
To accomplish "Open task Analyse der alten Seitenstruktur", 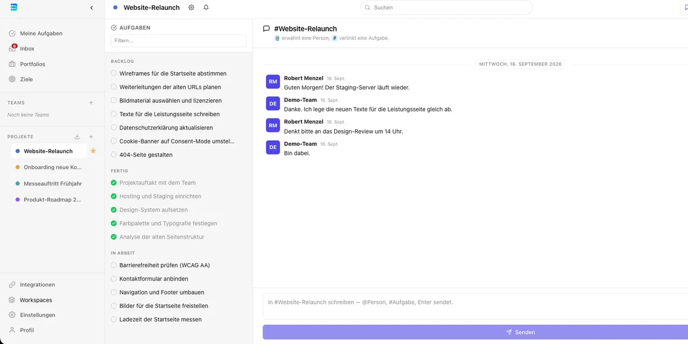I will pyautogui.click(x=162, y=237).
